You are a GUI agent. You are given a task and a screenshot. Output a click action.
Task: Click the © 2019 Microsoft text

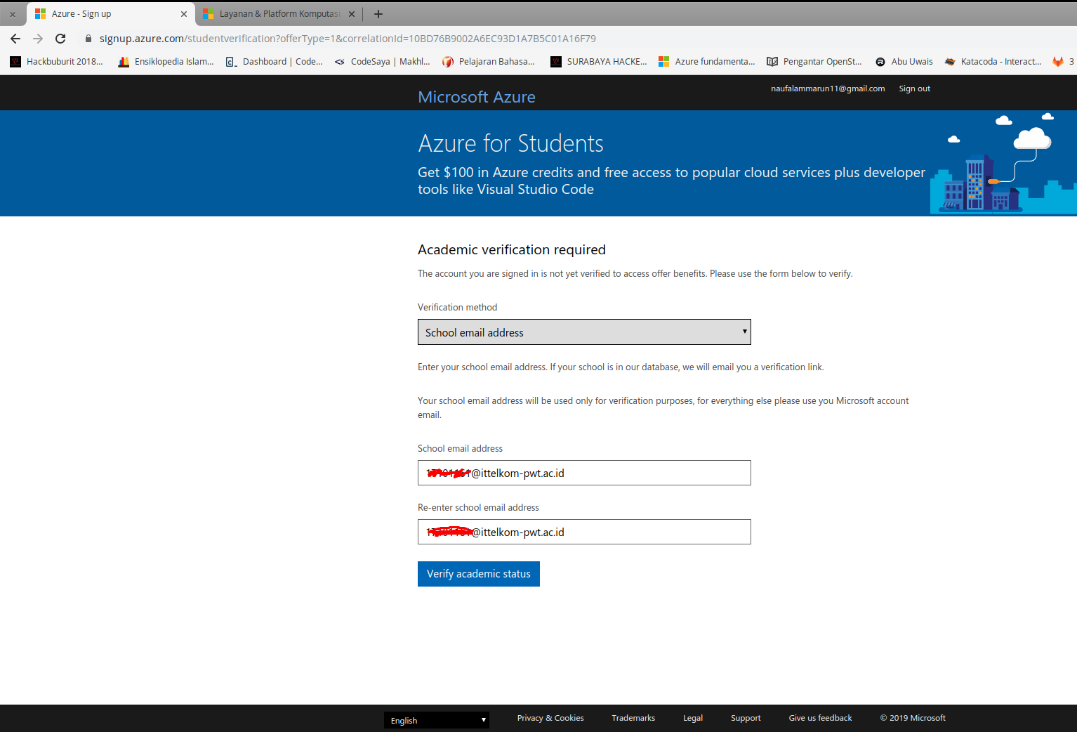tap(913, 718)
